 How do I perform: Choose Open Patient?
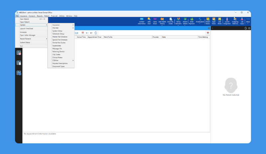[x=31, y=22]
